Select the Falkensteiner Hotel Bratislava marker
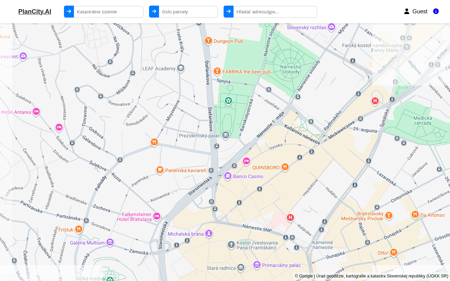The height and width of the screenshot is (281, 450). (157, 216)
